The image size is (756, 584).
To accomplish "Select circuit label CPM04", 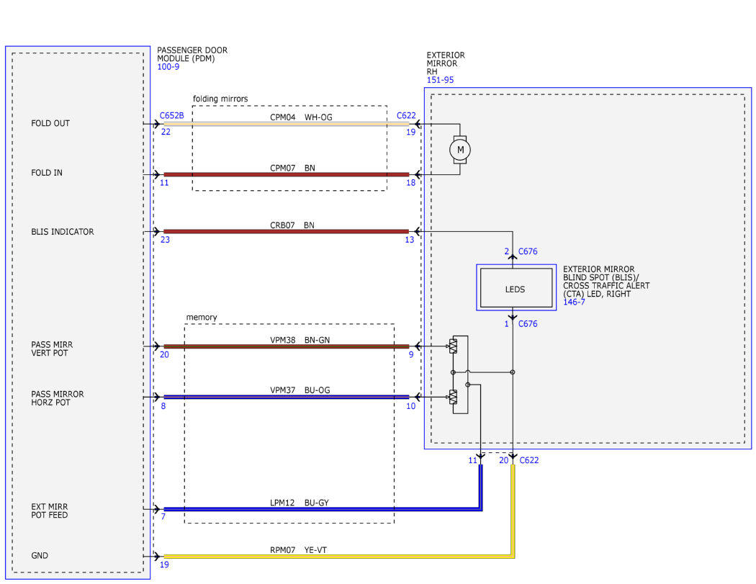I will (282, 117).
